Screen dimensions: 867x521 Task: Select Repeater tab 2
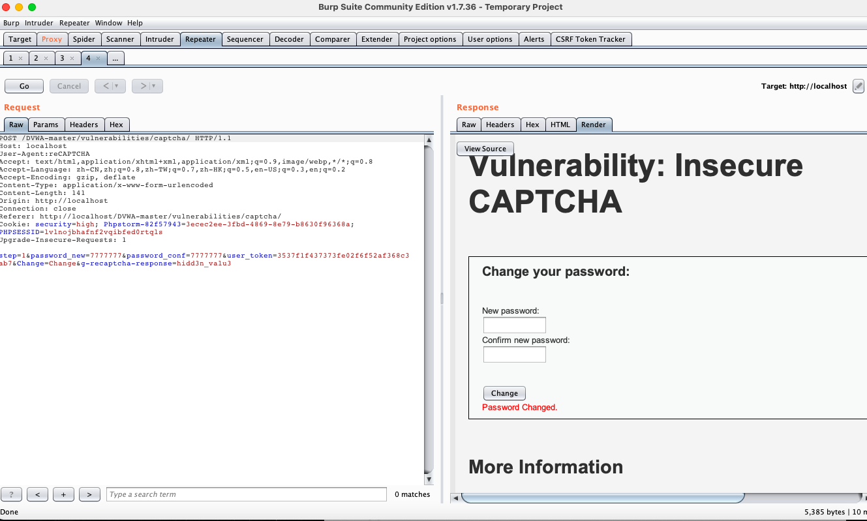(x=37, y=58)
